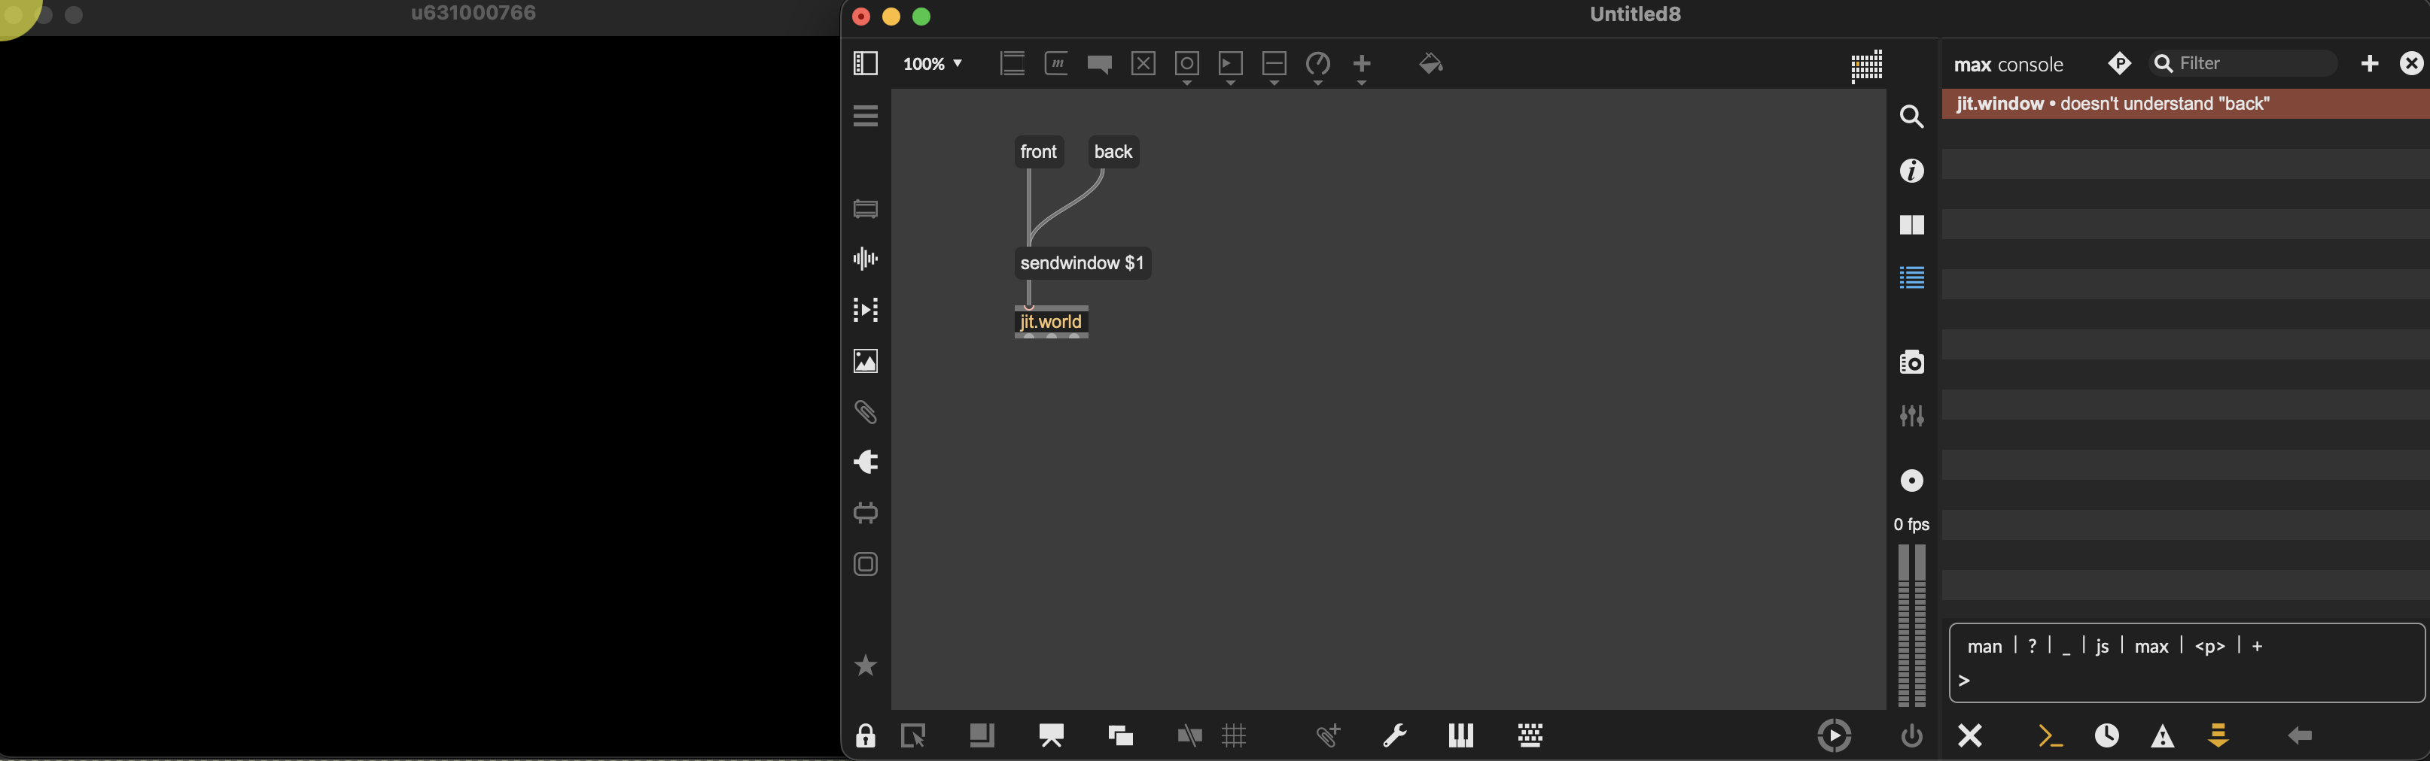Open the Audio browser waveform icon
This screenshot has height=761, width=2430.
tap(865, 259)
